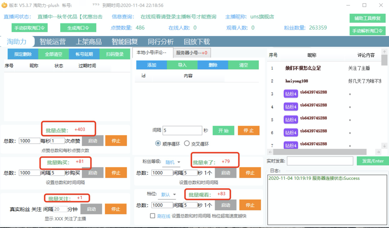Switch to the 智能运营 tab

[x=53, y=42]
